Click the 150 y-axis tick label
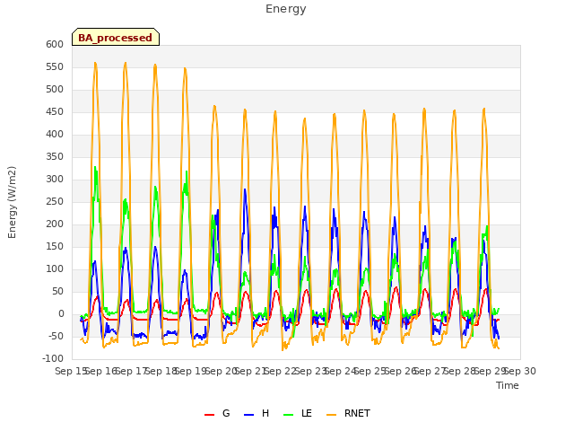The height and width of the screenshot is (431, 574). pos(55,247)
